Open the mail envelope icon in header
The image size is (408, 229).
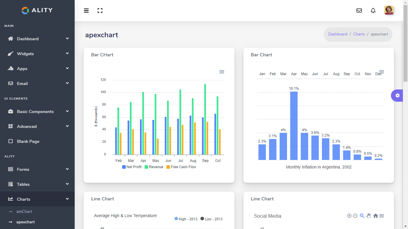pyautogui.click(x=359, y=11)
